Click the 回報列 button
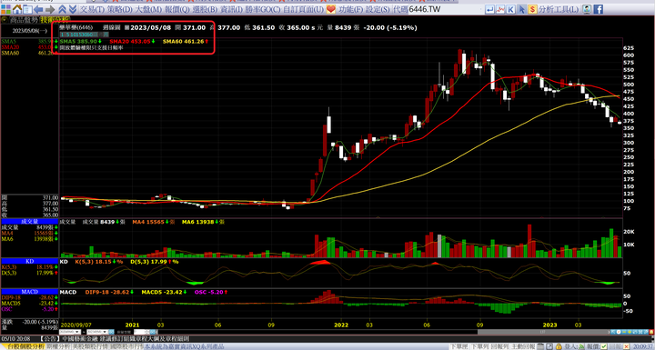This screenshot has height=350, width=655. click(x=499, y=346)
